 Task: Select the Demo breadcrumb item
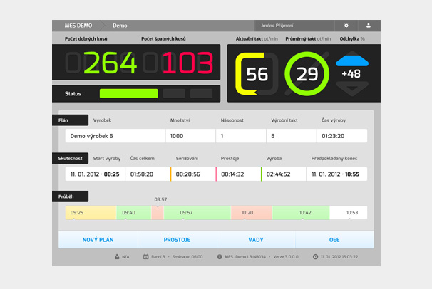120,26
